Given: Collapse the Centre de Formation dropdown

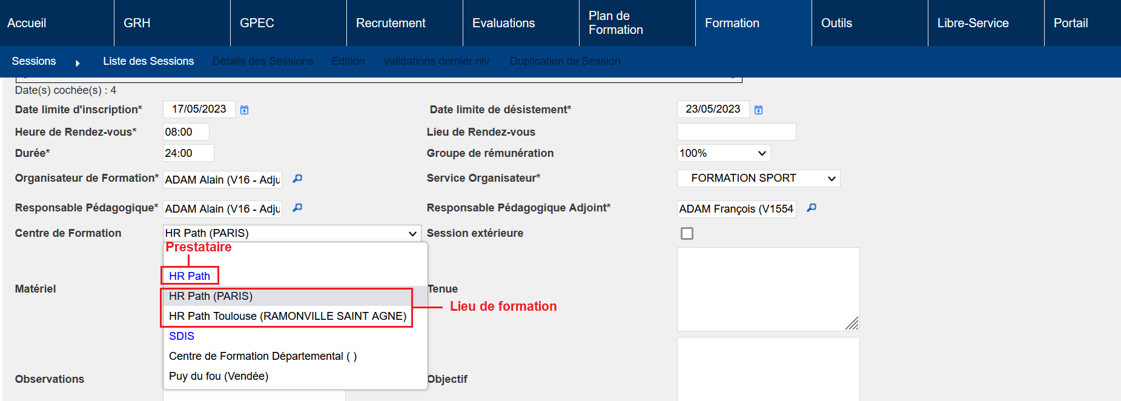Looking at the screenshot, I should 412,233.
